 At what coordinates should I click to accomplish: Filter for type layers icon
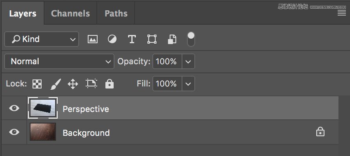coord(132,39)
